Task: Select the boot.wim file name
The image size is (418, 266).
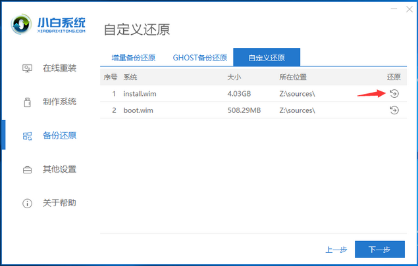Action: [x=138, y=110]
